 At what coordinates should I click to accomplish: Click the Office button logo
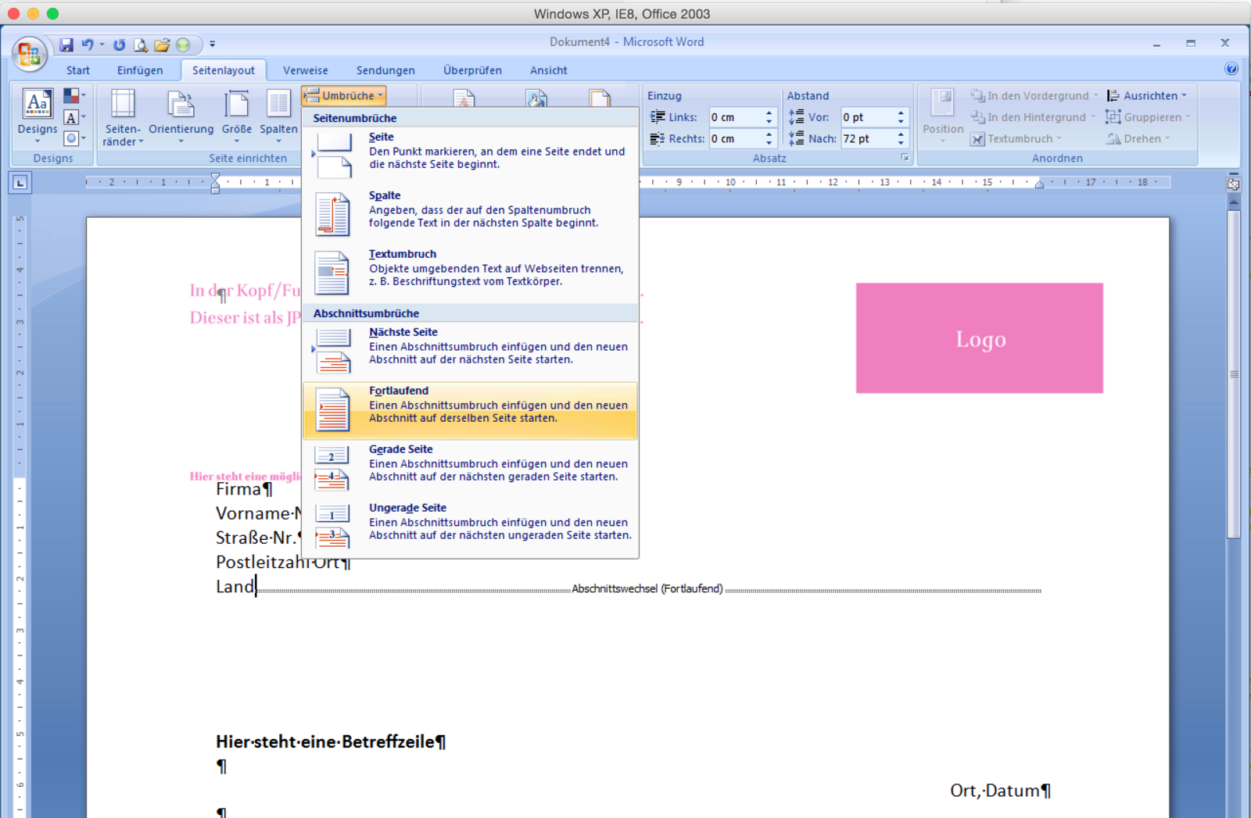(29, 54)
